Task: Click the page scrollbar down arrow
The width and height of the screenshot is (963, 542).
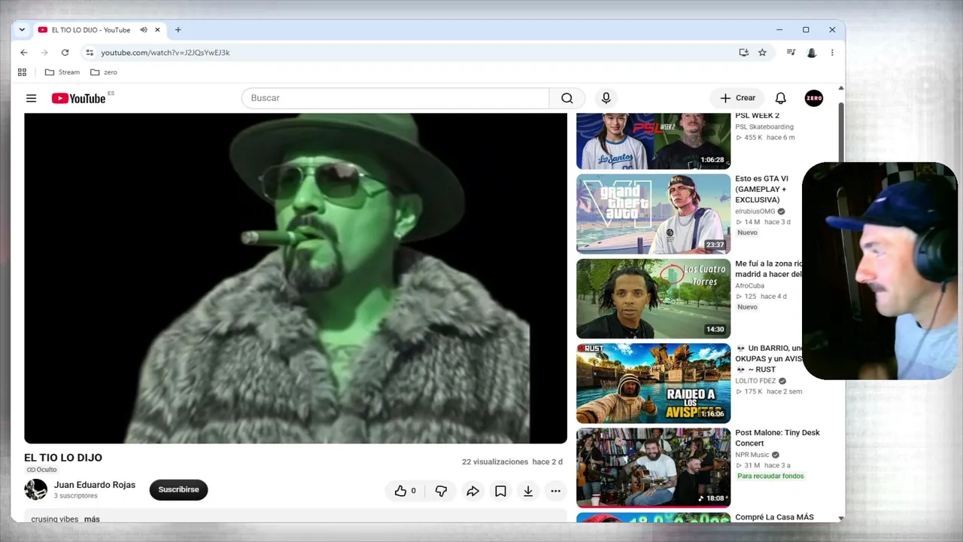Action: pos(840,518)
